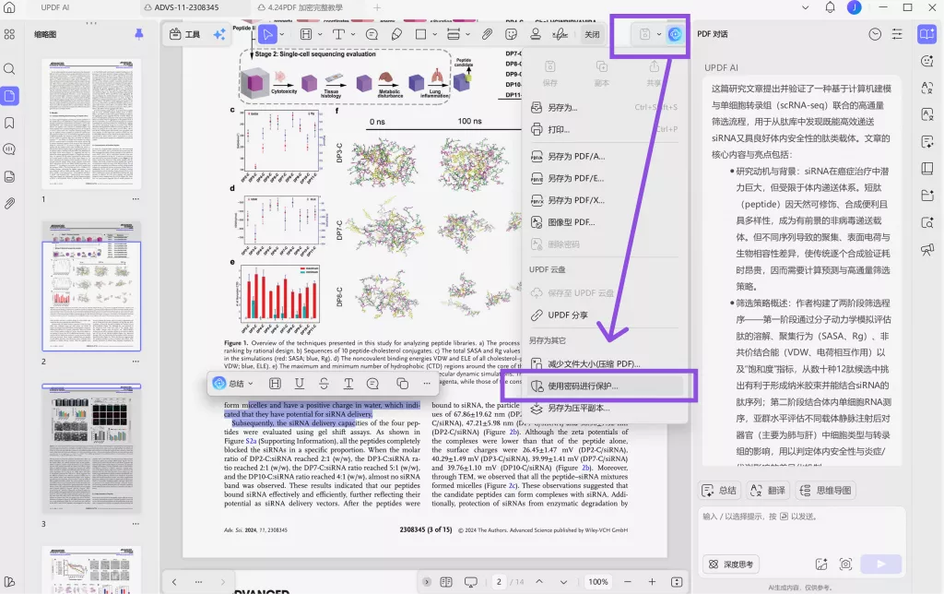Select page 1 thumbnail
The height and width of the screenshot is (594, 944).
coord(91,124)
